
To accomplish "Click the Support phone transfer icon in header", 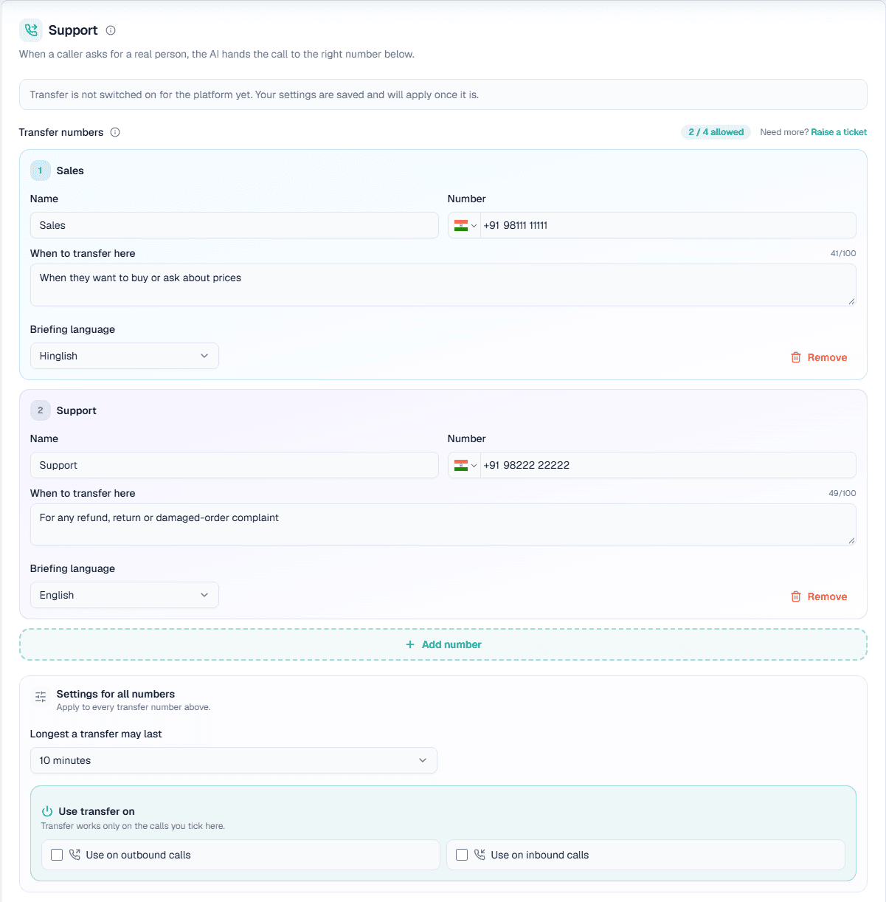I will (31, 30).
